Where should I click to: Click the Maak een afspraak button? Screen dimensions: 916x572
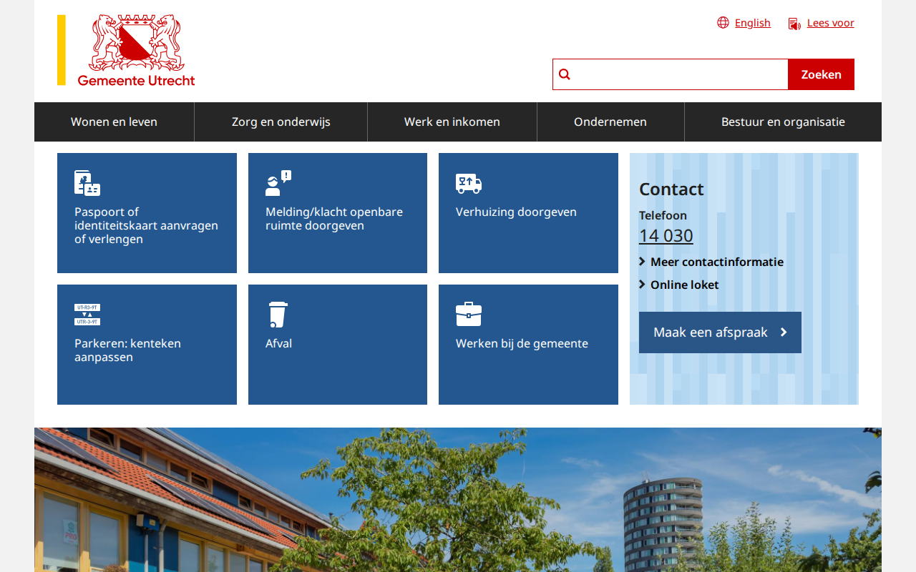pos(720,332)
